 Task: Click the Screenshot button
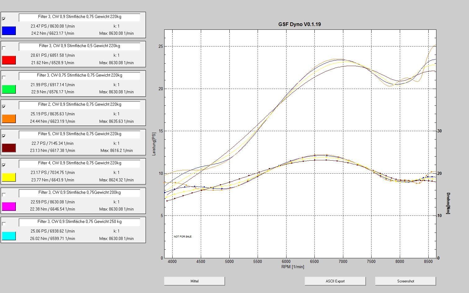405,281
